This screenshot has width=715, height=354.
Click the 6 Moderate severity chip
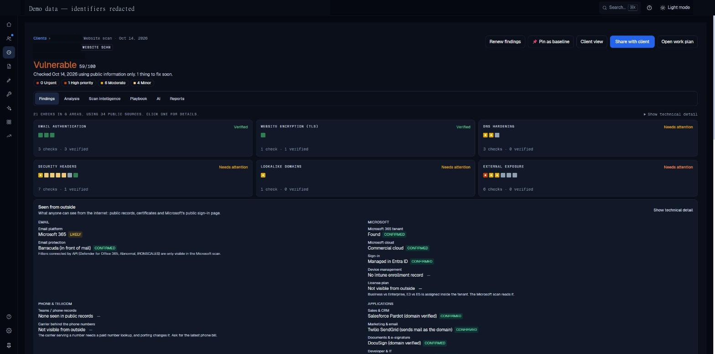pos(113,83)
